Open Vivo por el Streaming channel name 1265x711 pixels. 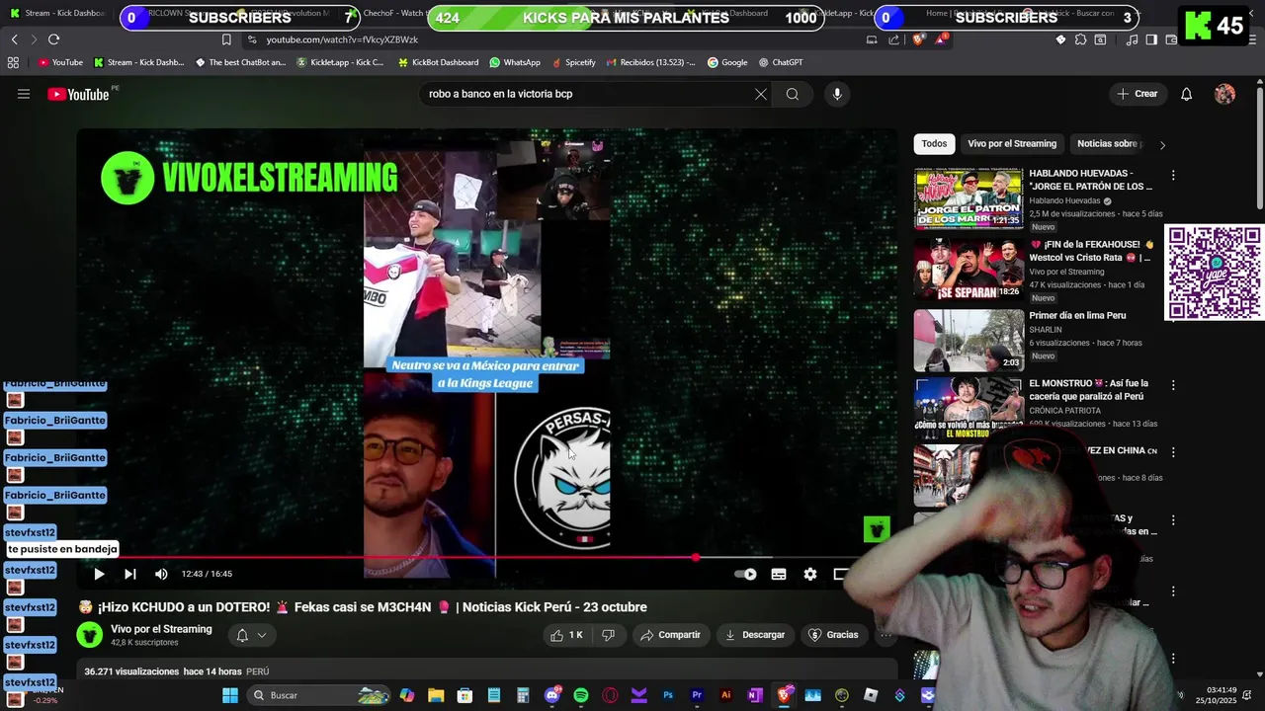point(161,629)
